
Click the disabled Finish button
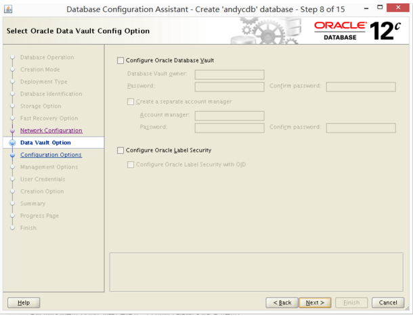tap(351, 302)
